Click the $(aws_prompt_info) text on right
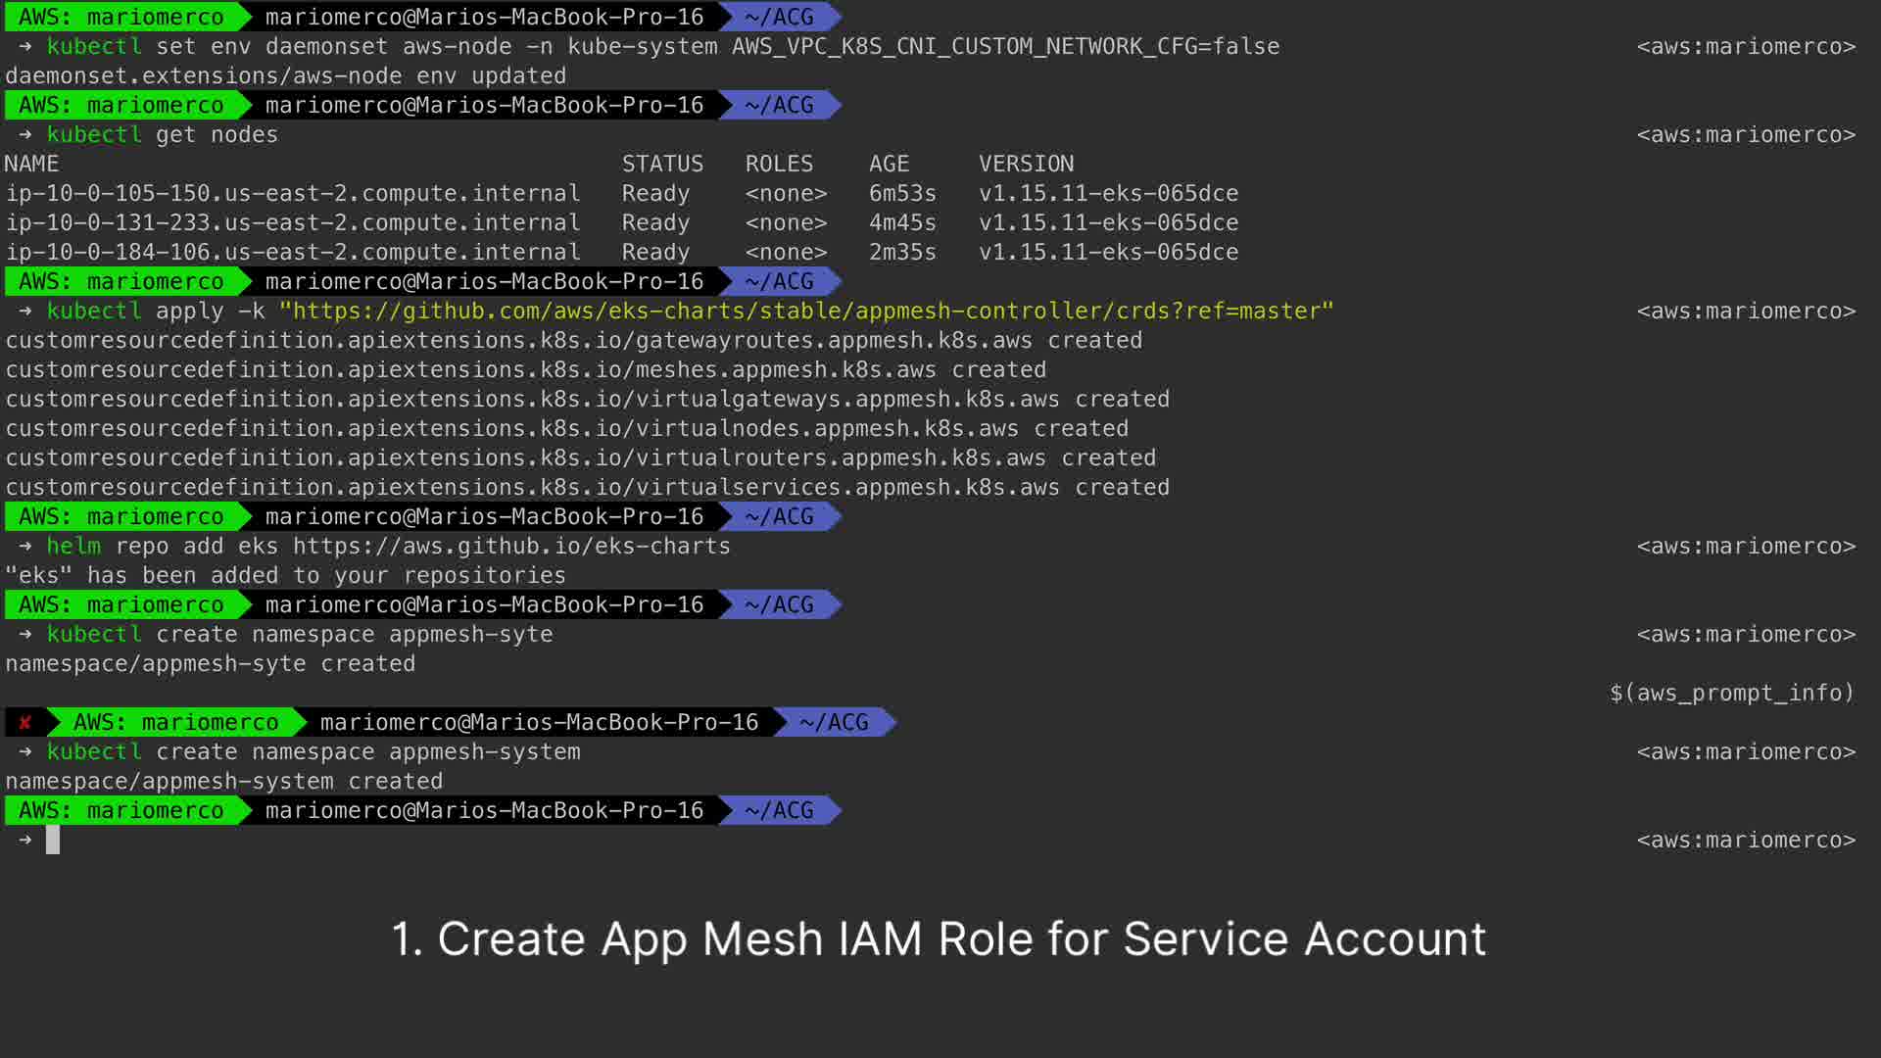This screenshot has width=1881, height=1058. [x=1731, y=693]
